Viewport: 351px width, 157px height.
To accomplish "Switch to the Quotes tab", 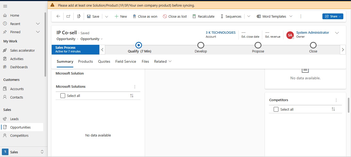I will [x=104, y=61].
